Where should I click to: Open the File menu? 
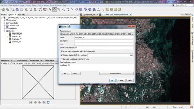[2, 5]
